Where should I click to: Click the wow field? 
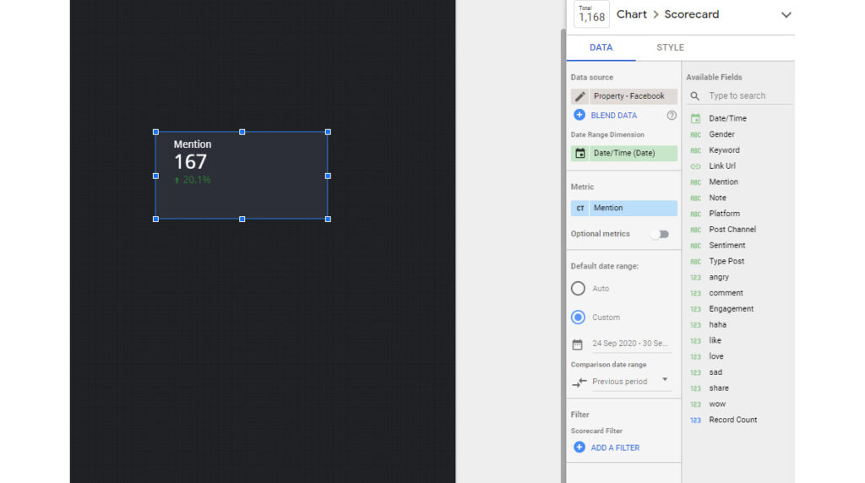tap(717, 404)
